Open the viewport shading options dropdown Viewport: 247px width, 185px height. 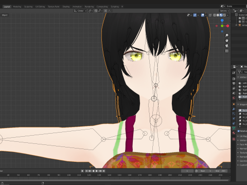coord(227,15)
